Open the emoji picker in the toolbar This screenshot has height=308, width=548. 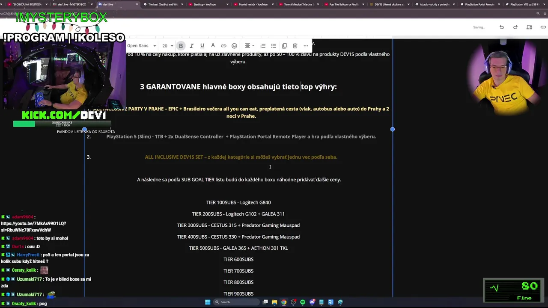(234, 46)
